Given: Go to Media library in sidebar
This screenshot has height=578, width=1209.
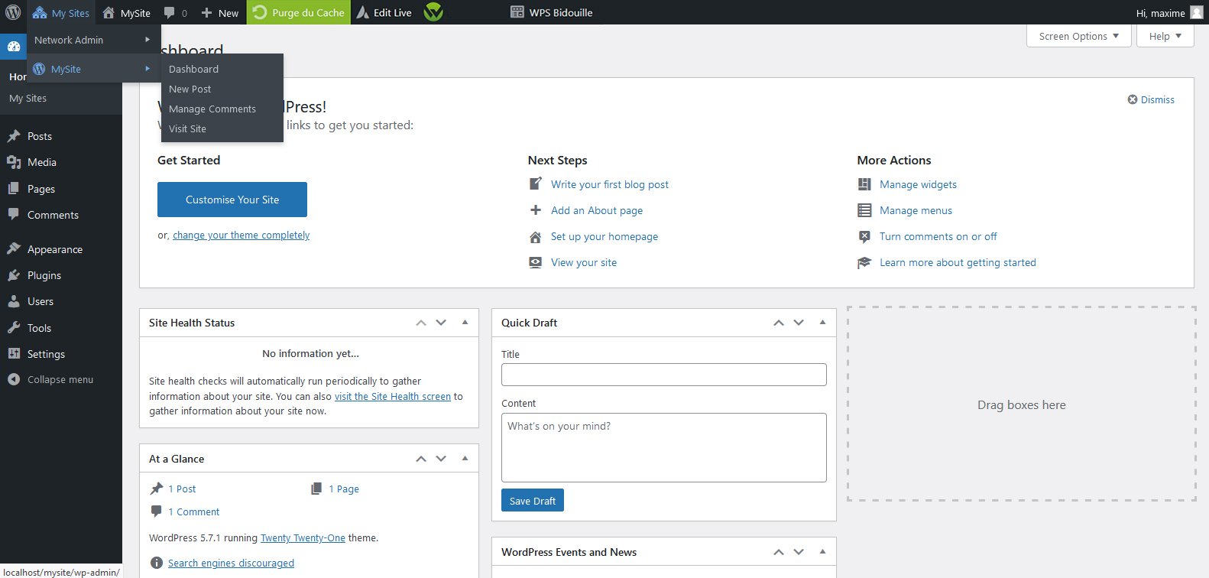Looking at the screenshot, I should click(x=41, y=162).
